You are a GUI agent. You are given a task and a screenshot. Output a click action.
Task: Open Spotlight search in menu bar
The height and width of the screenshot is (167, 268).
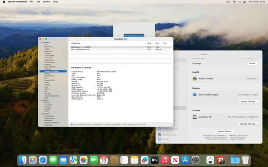click(239, 2)
